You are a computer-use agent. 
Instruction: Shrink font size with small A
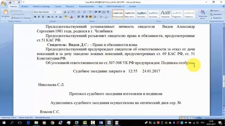pyautogui.click(x=69, y=12)
